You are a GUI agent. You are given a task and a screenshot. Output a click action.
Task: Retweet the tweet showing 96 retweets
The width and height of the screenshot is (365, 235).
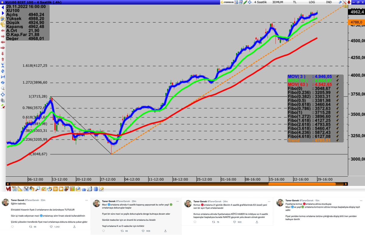tap(31, 227)
